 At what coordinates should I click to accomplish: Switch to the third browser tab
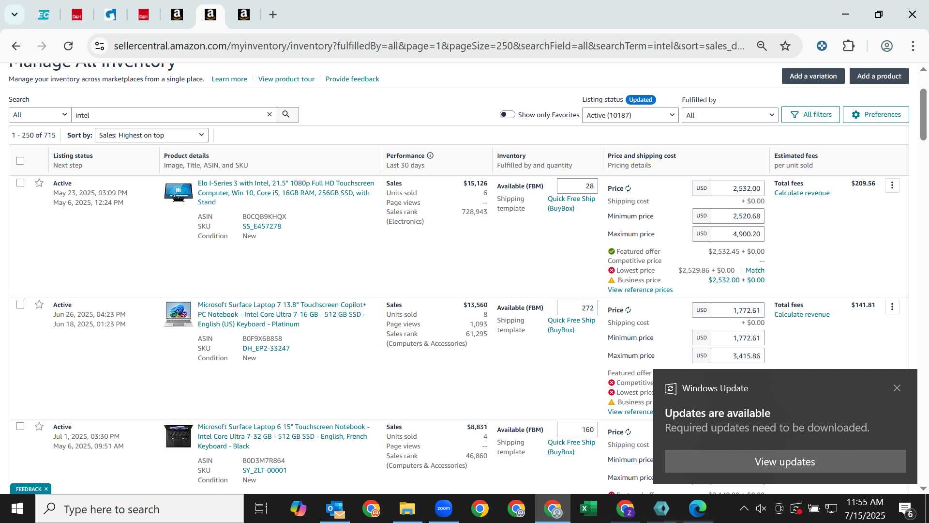coord(111,15)
